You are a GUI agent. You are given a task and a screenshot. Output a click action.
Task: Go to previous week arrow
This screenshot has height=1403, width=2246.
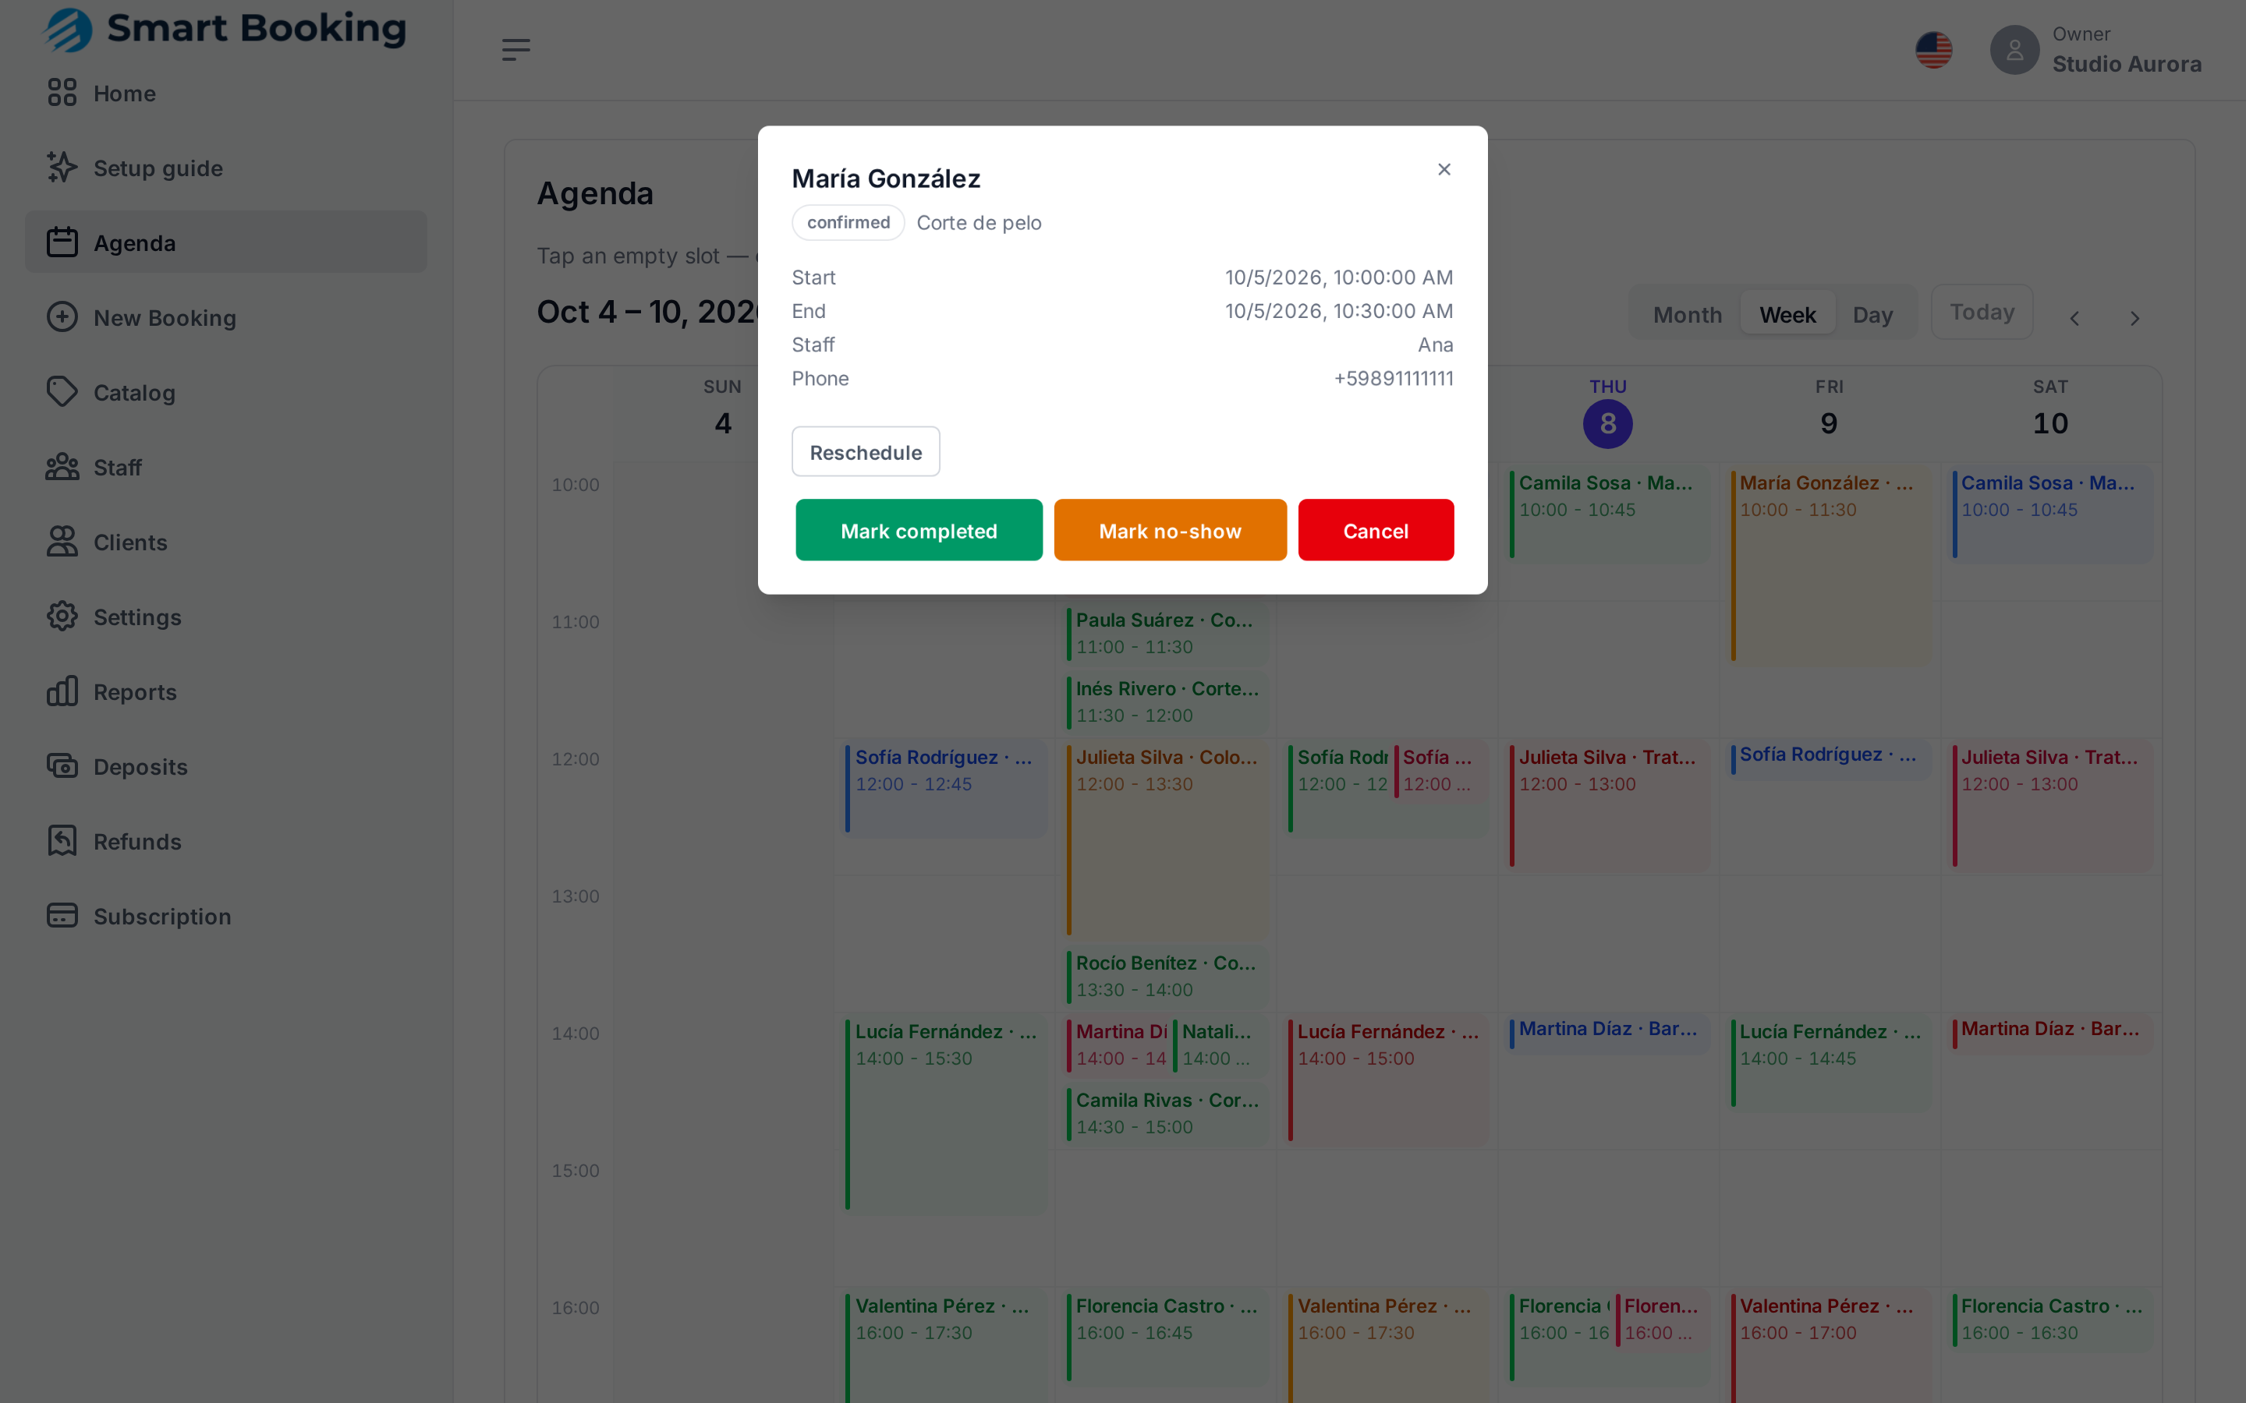click(2074, 318)
